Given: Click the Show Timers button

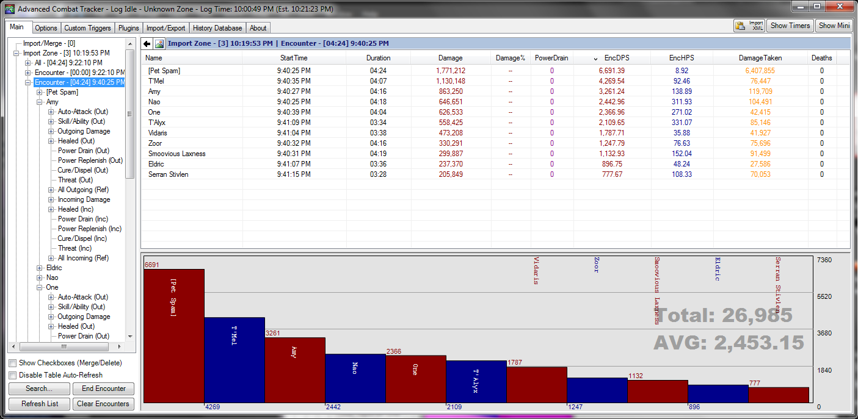Looking at the screenshot, I should click(790, 26).
